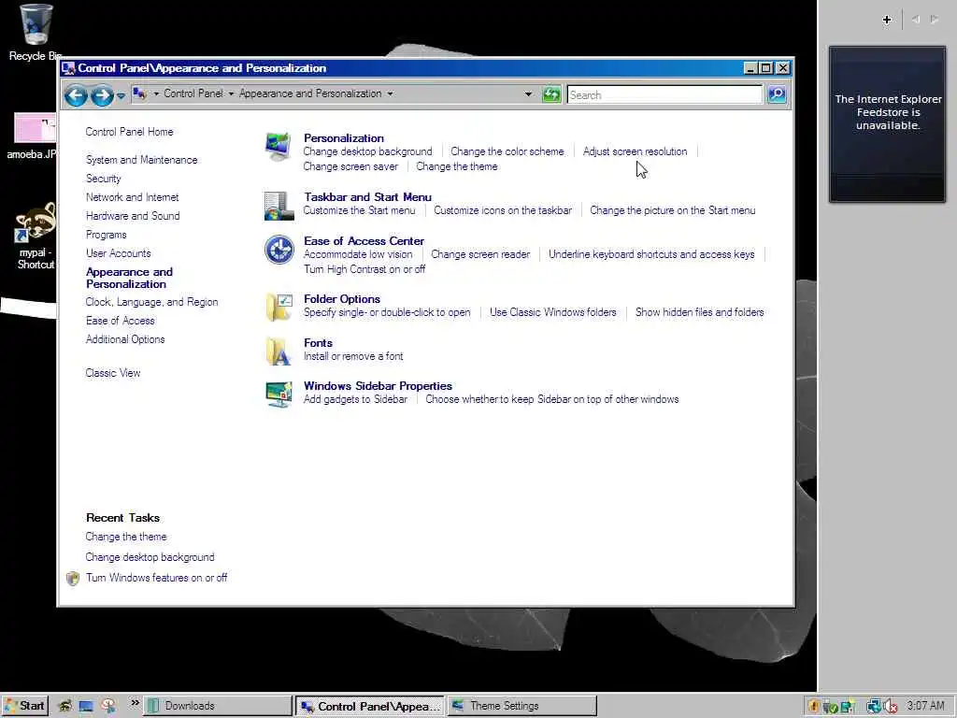Click the magnifier search button
This screenshot has width=957, height=718.
pyautogui.click(x=777, y=94)
